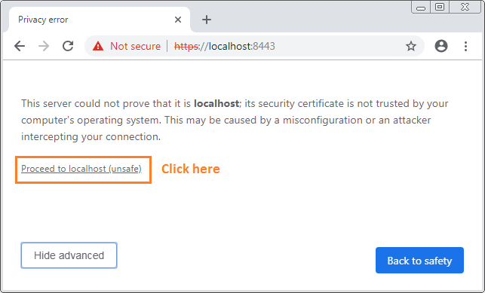
Task: Collapse details with Hide advanced button
Action: [69, 255]
